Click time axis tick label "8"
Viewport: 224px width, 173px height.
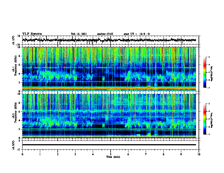(x=163, y=154)
